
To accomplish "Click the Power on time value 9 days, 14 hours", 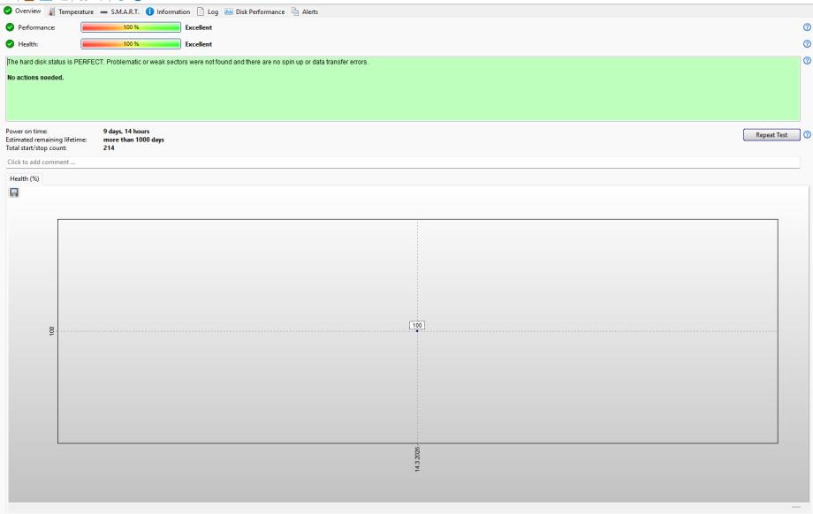I will [x=126, y=131].
